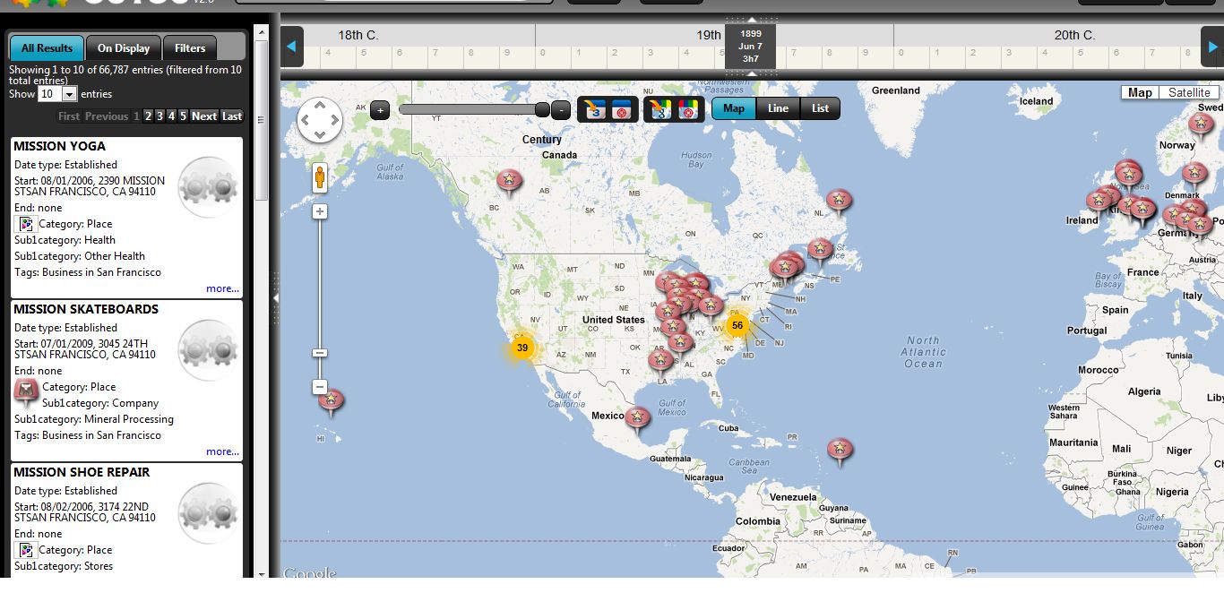1224x610 pixels.
Task: Click the map zoom slider handle
Action: [320, 353]
